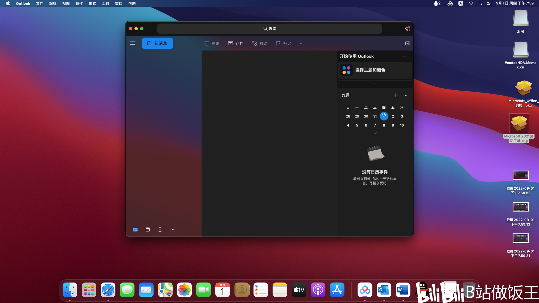Viewport: 539px width, 303px height.
Task: Open more options for 开始使用 Outlook
Action: (x=405, y=56)
